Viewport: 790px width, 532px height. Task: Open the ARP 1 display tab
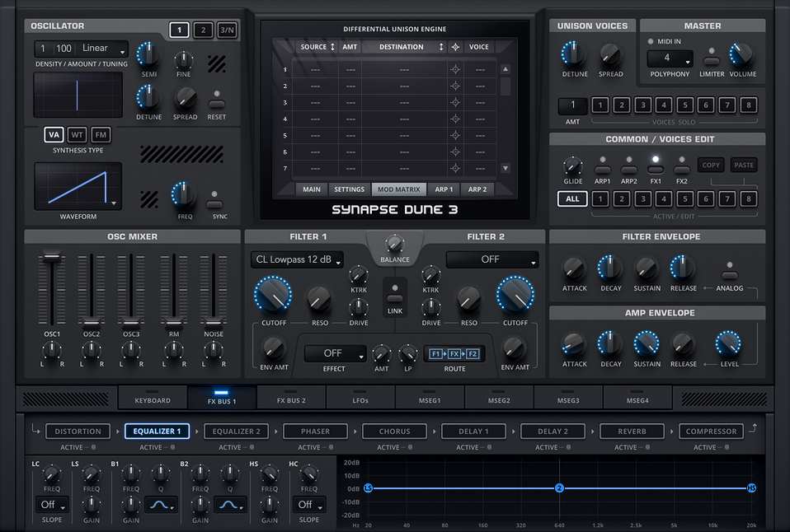(444, 189)
